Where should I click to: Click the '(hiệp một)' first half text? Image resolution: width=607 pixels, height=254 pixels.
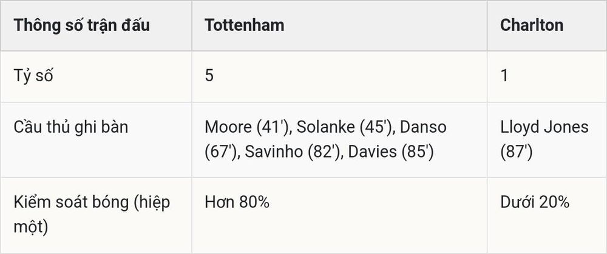(x=92, y=215)
